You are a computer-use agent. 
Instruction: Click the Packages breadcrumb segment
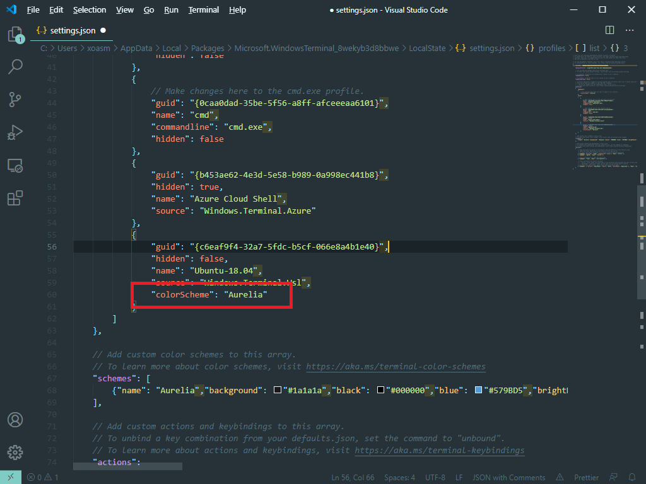[x=208, y=48]
